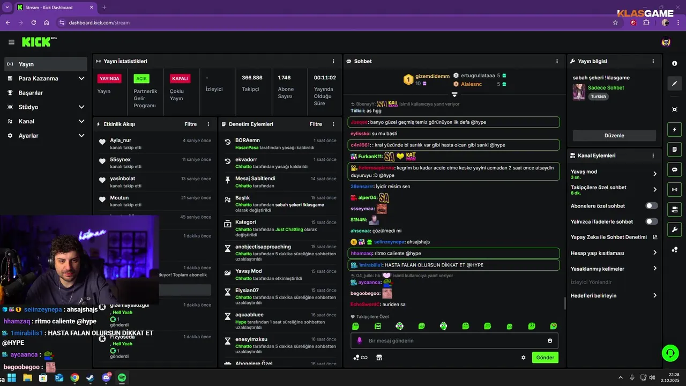The width and height of the screenshot is (686, 386).
Task: Click the Gönder send button
Action: [x=545, y=358]
